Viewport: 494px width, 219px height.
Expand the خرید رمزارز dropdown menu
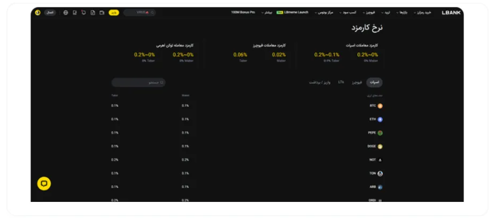tap(422, 12)
